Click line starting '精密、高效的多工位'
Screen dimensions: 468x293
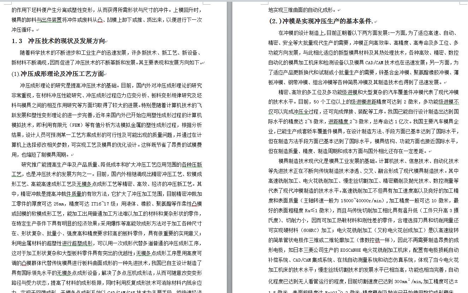tap(369, 92)
